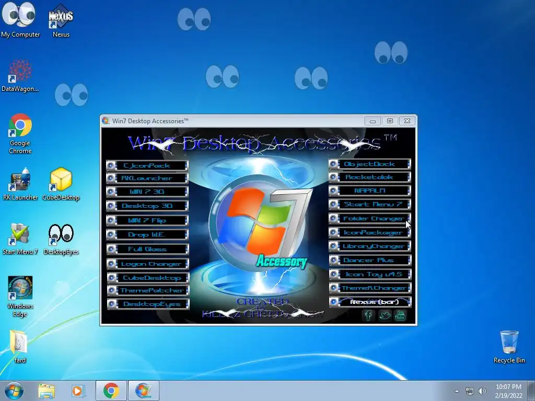The height and width of the screenshot is (401, 535).
Task: Open Windows Explorer from the taskbar
Action: click(46, 391)
